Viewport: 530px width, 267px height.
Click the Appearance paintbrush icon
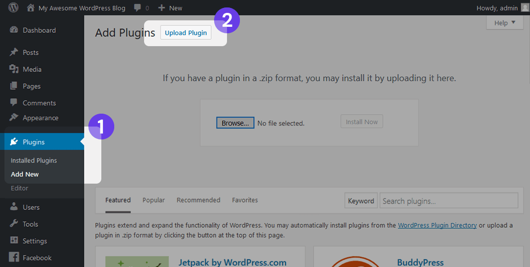coord(14,118)
